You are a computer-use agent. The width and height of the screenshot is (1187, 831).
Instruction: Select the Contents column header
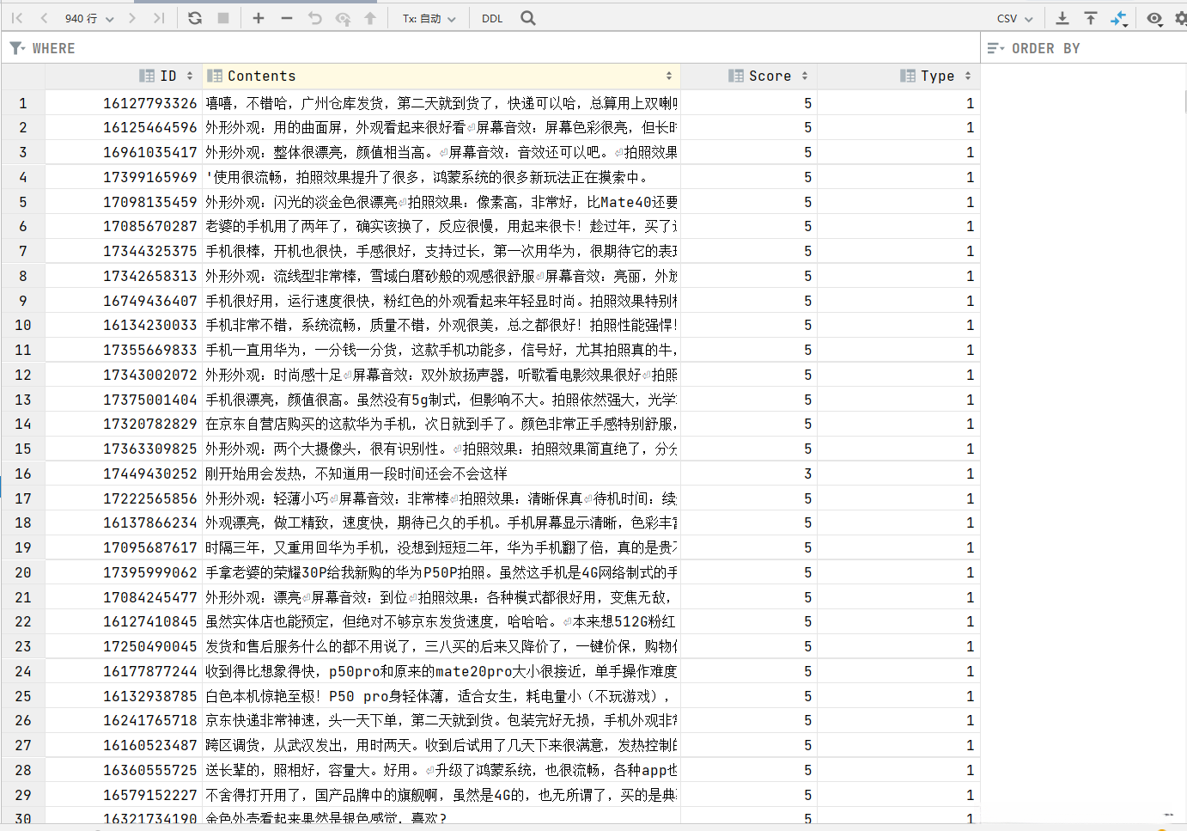point(441,76)
